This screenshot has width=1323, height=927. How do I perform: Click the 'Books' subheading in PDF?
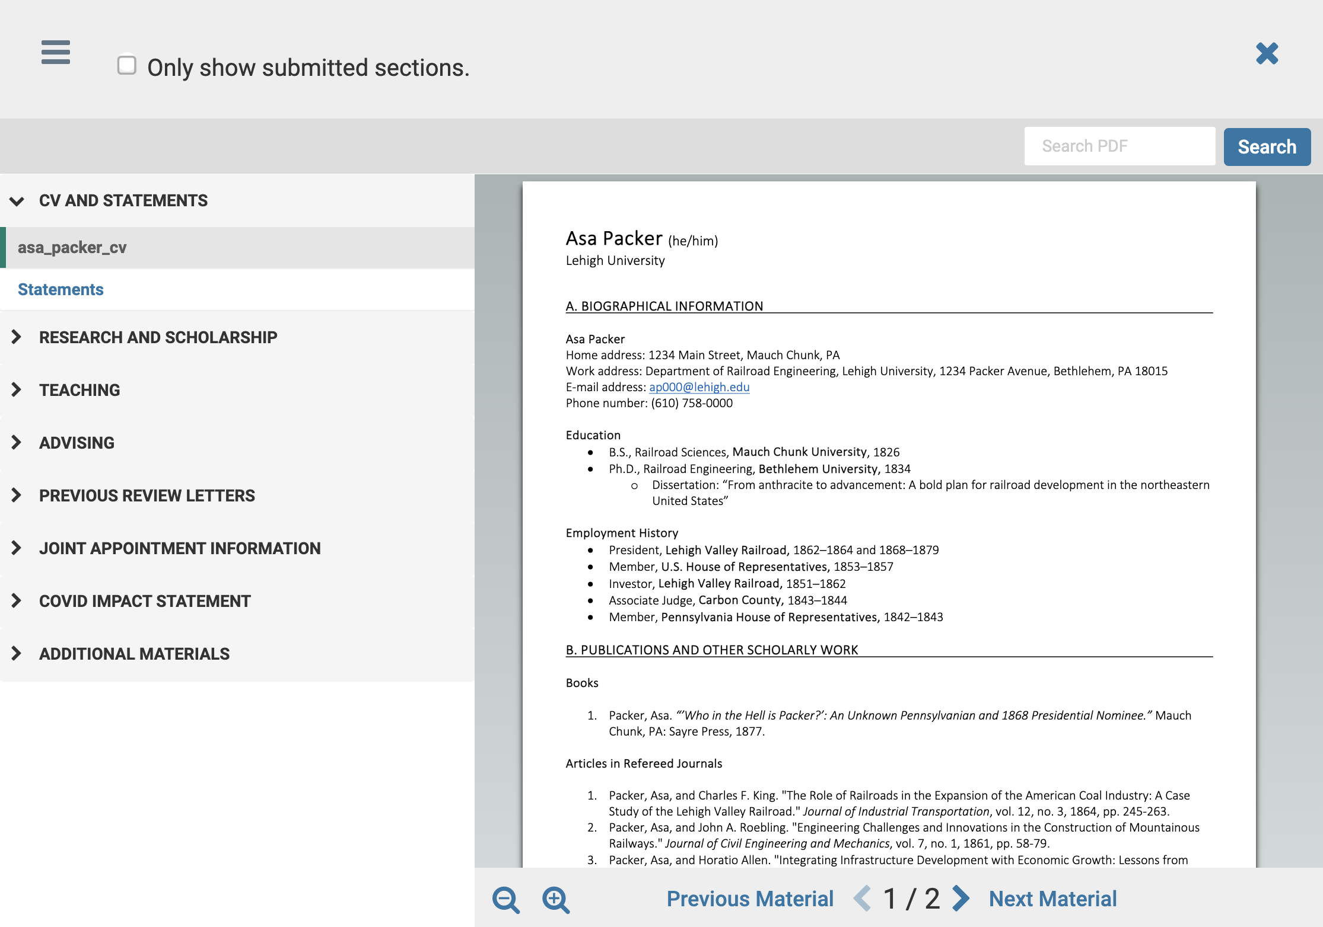[582, 683]
